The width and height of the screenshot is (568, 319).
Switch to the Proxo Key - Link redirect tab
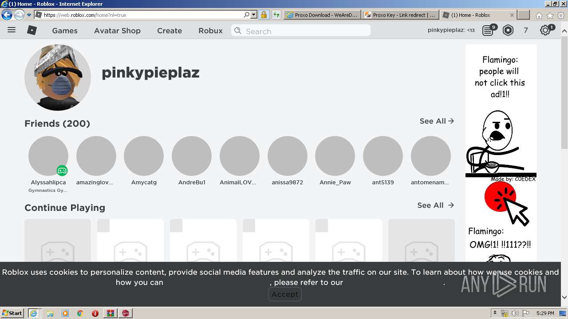coord(400,15)
